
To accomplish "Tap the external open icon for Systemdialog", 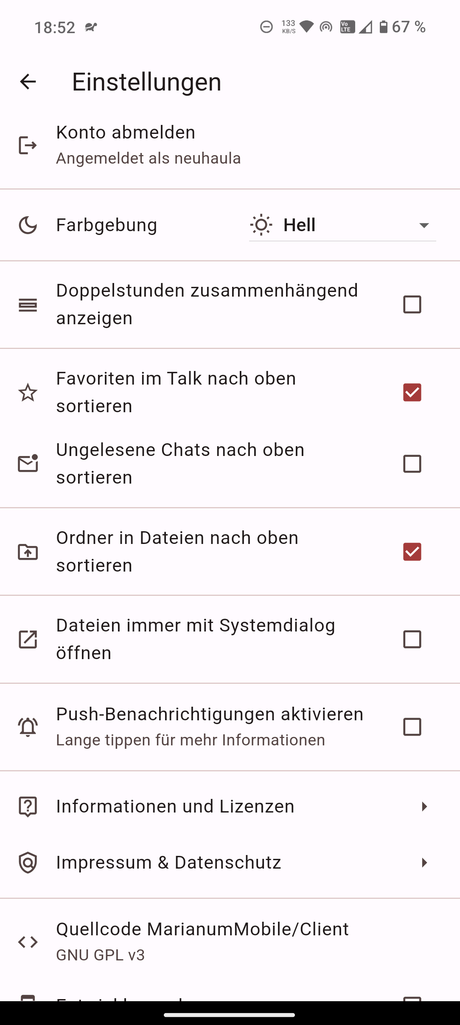I will click(x=28, y=639).
